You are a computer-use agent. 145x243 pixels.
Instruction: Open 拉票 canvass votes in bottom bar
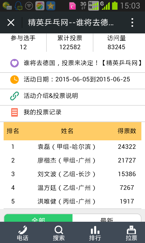[x=131, y=233]
